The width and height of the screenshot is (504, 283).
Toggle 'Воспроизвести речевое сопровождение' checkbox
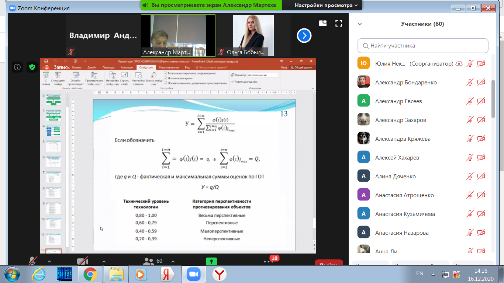pos(165,73)
